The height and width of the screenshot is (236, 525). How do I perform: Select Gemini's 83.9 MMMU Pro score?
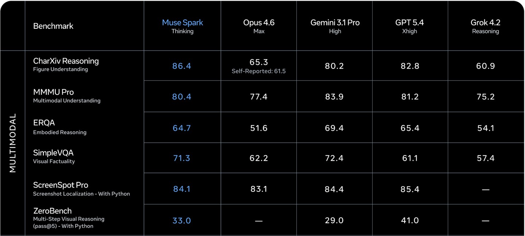(334, 97)
